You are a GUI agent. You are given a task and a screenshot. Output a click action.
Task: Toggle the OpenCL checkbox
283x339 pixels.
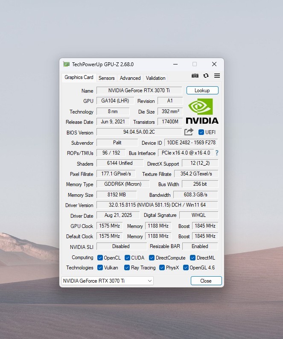click(100, 258)
